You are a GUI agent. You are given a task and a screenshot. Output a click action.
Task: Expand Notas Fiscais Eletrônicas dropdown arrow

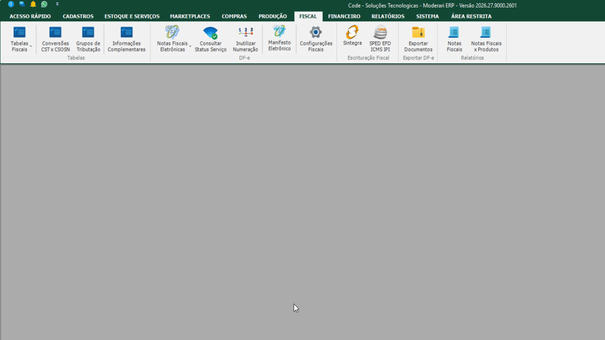(x=190, y=47)
